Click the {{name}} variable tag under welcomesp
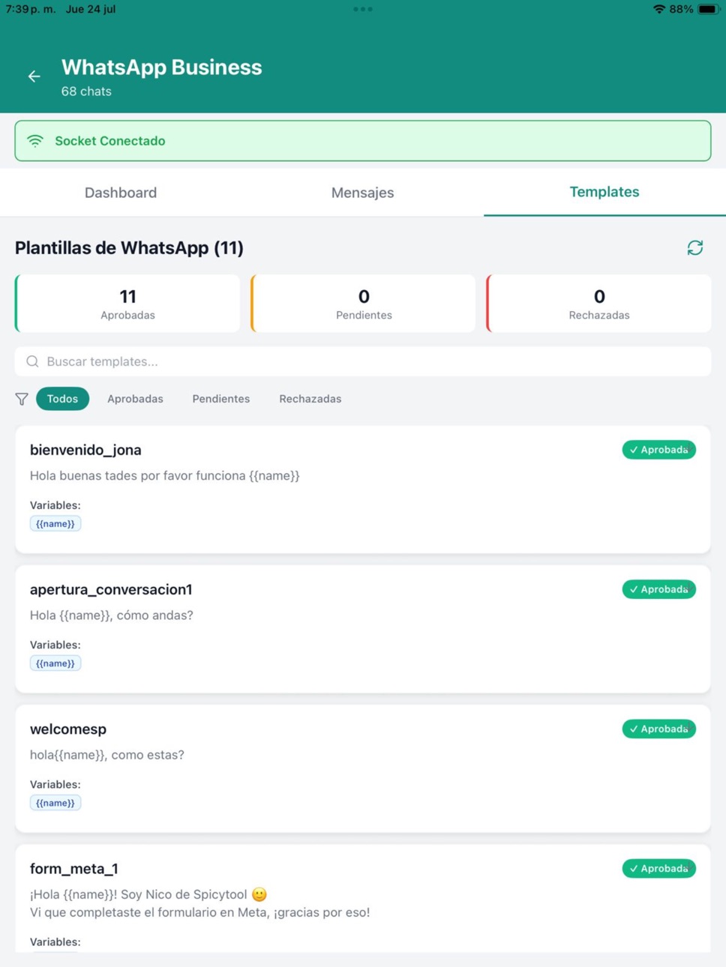Viewport: 726px width, 967px height. (x=55, y=803)
